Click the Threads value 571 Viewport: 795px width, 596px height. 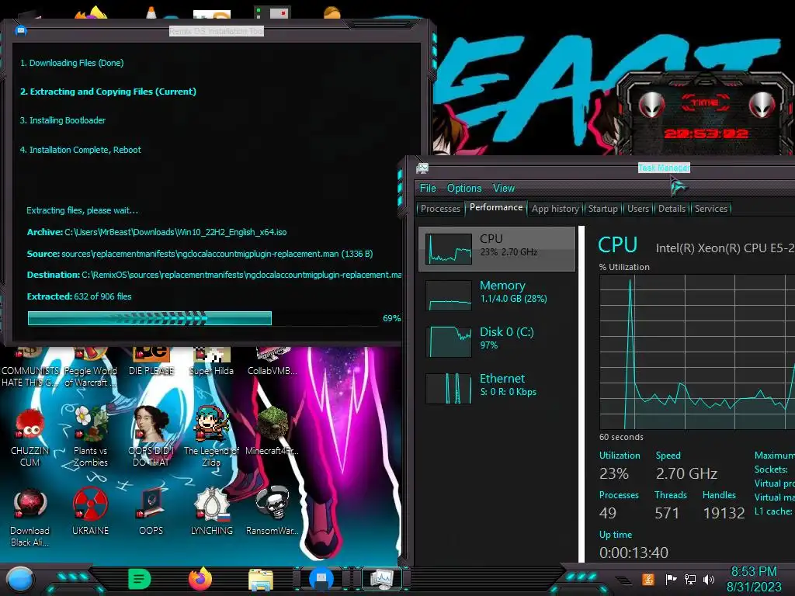pos(667,514)
